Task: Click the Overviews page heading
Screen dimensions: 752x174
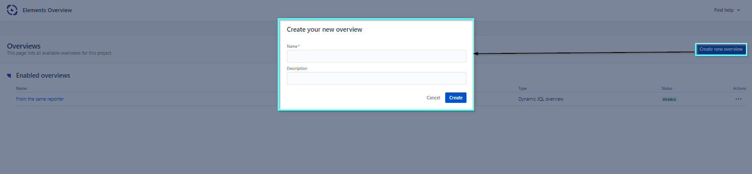Action: coord(24,46)
